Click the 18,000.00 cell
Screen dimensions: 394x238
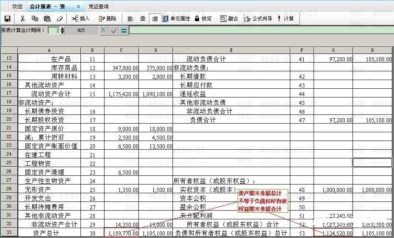pos(156,129)
